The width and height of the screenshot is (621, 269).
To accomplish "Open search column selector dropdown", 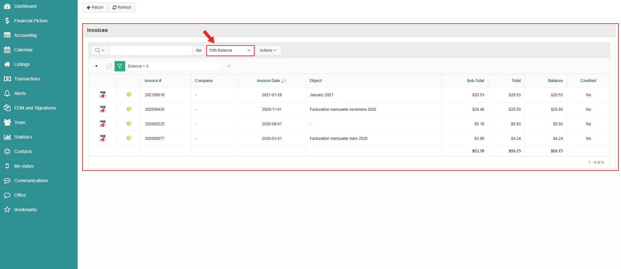I will coord(100,50).
